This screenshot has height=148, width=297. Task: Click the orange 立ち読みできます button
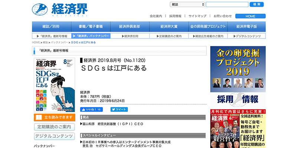tap(55, 117)
